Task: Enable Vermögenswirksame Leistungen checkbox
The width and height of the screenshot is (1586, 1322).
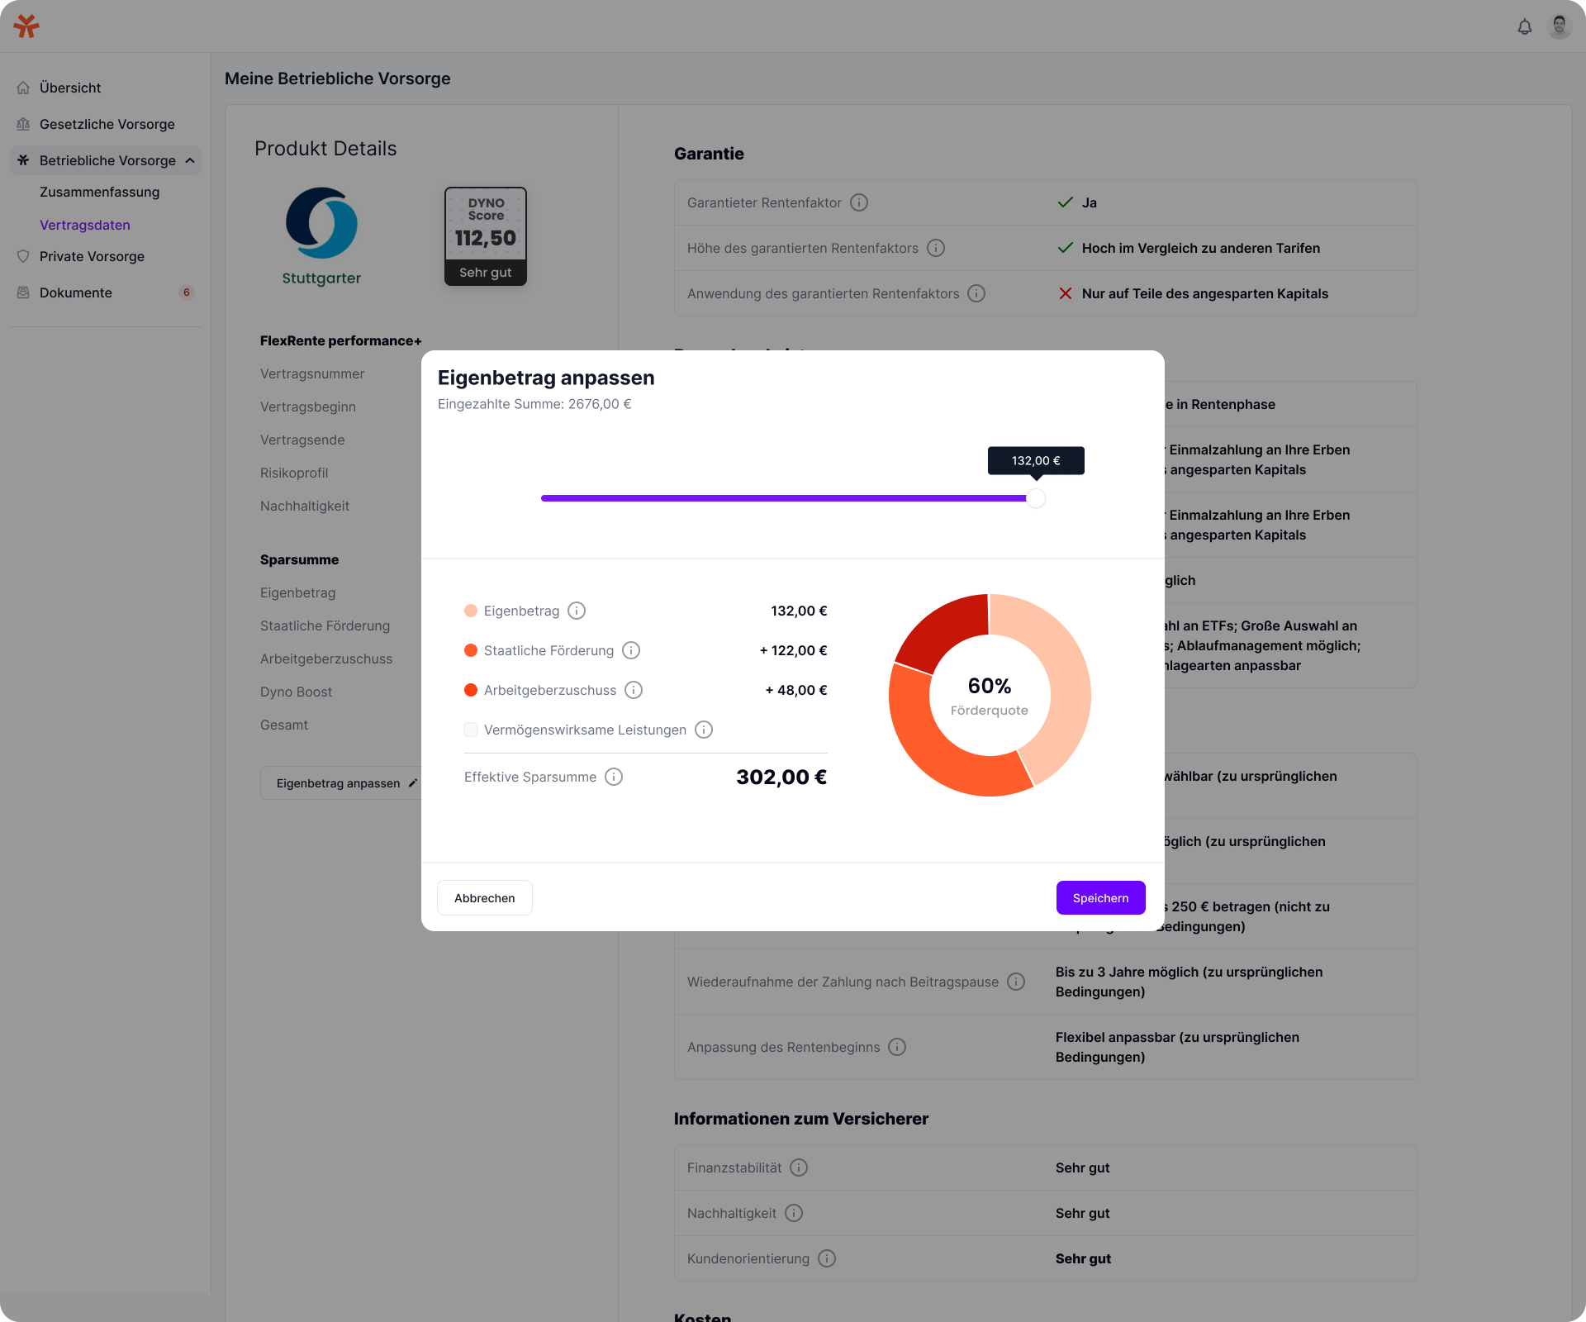Action: [471, 730]
